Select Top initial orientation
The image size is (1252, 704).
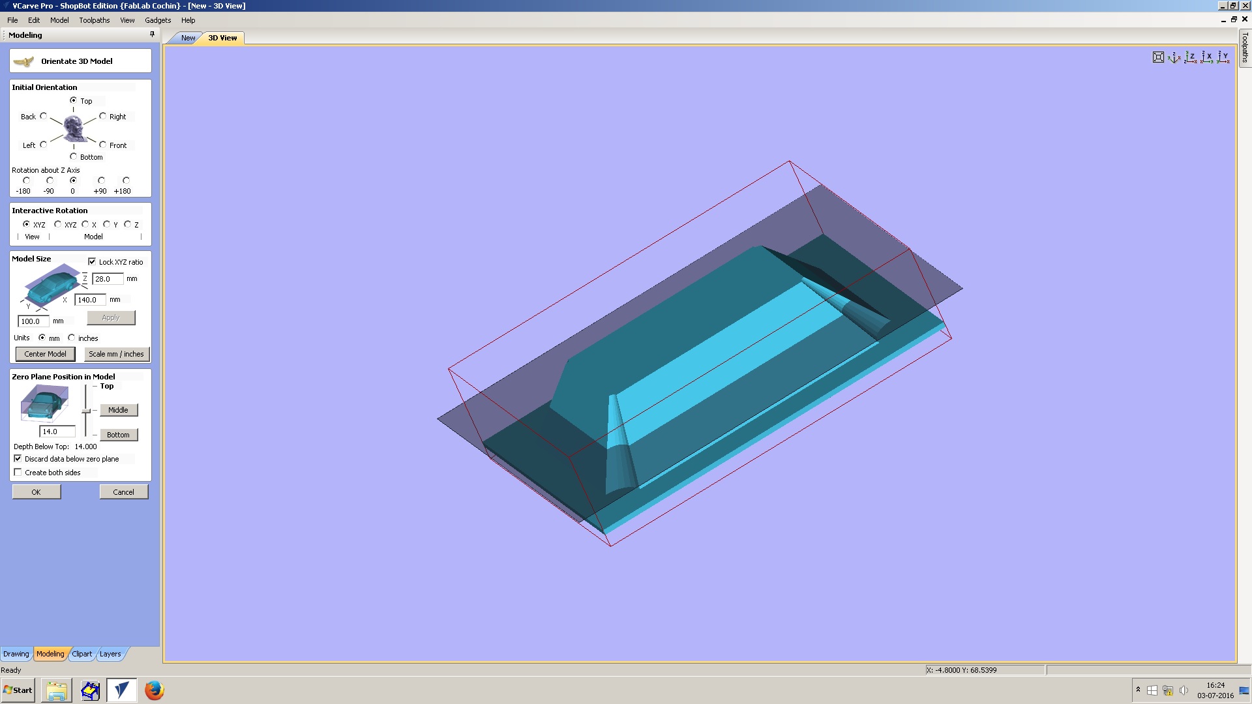73,100
